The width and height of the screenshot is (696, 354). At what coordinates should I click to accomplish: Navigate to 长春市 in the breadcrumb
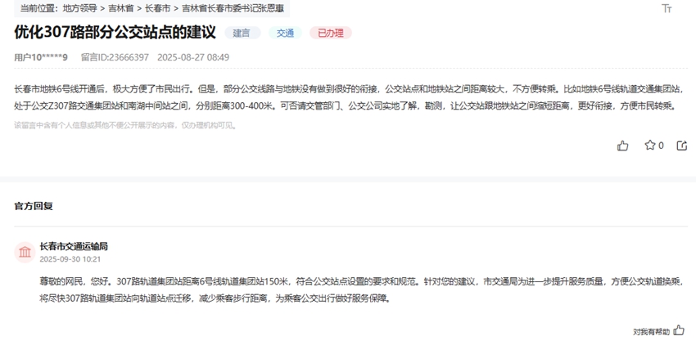point(158,9)
